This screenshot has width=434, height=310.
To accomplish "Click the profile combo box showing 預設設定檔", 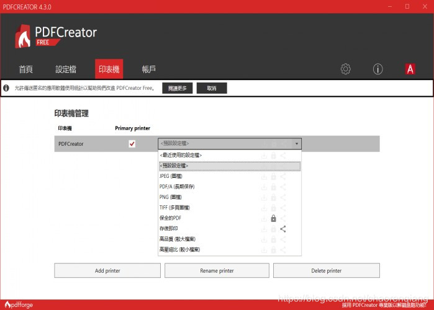I will pyautogui.click(x=230, y=144).
